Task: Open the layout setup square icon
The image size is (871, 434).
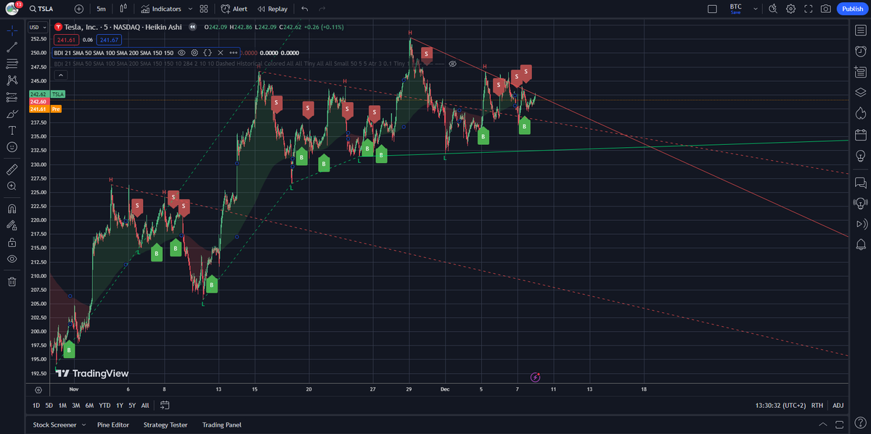Action: [x=712, y=9]
